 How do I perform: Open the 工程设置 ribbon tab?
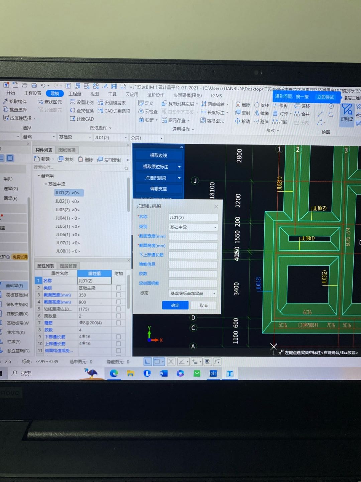33,93
